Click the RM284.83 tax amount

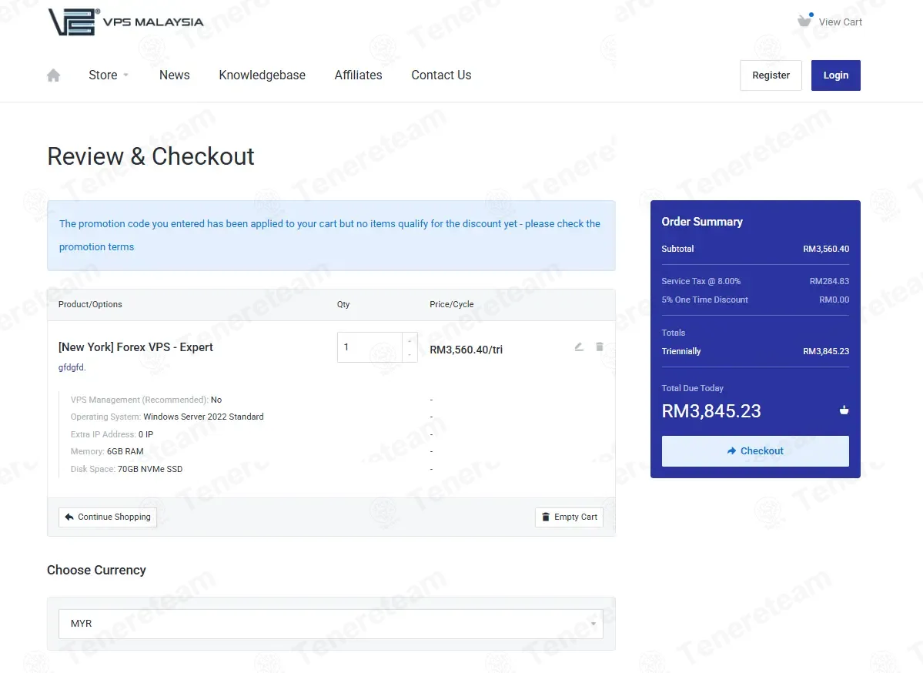[829, 282]
